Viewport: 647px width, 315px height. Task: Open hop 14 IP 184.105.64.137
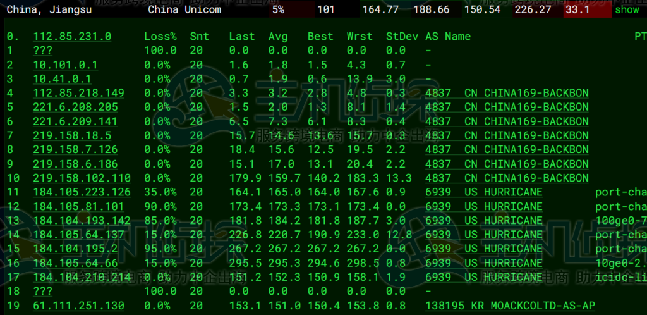point(79,235)
